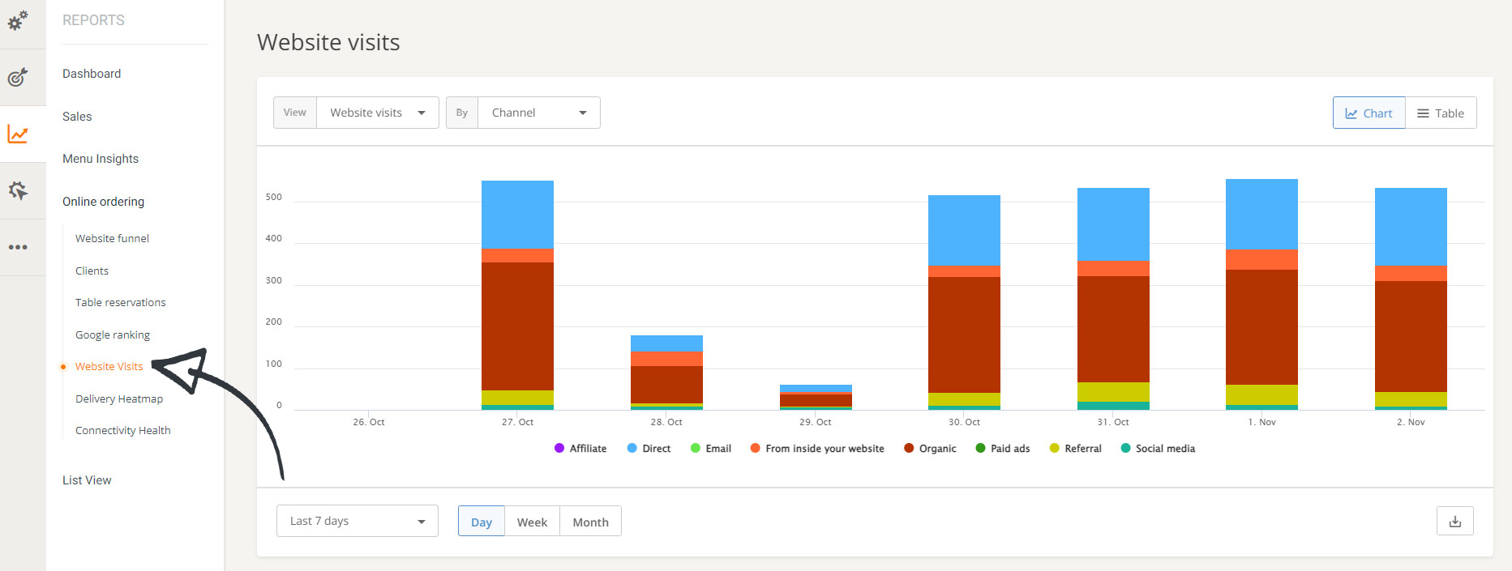Switch to Chart view
Screen dimensions: 1512x571
1369,113
